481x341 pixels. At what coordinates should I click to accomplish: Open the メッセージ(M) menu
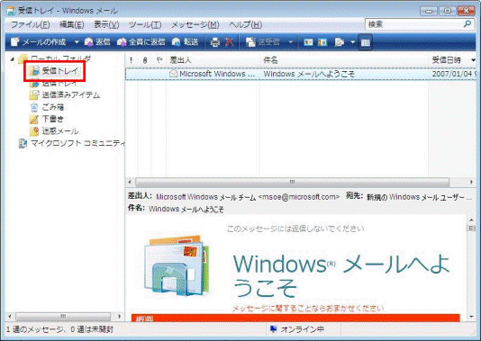(x=195, y=24)
